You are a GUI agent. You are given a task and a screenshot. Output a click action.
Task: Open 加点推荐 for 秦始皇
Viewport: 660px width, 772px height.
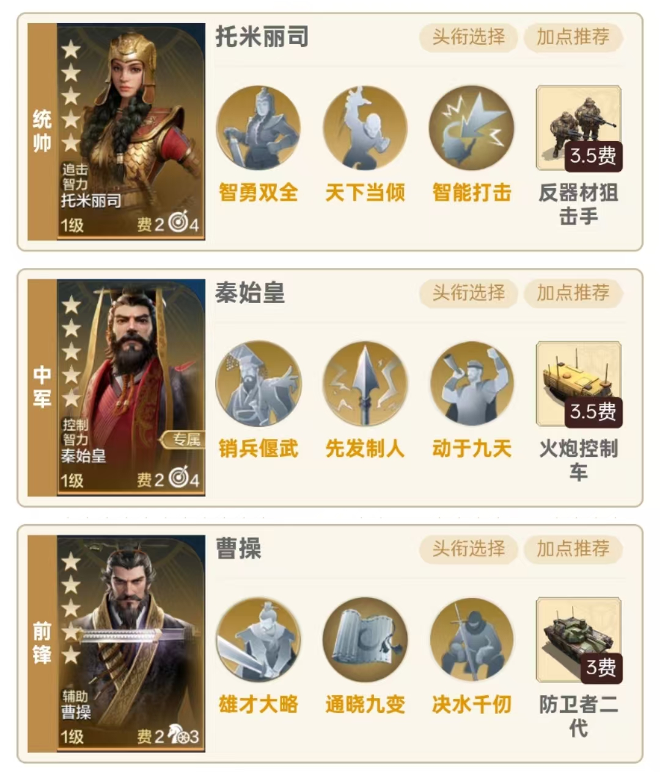coord(573,293)
